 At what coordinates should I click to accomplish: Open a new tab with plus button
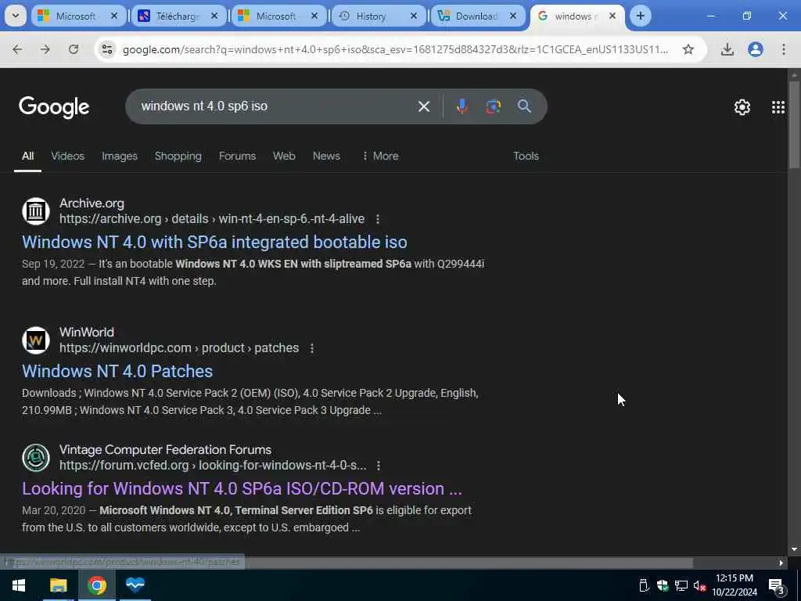point(640,16)
